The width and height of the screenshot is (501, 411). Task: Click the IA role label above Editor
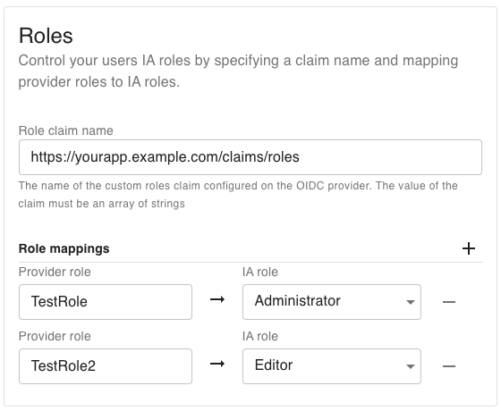(260, 336)
